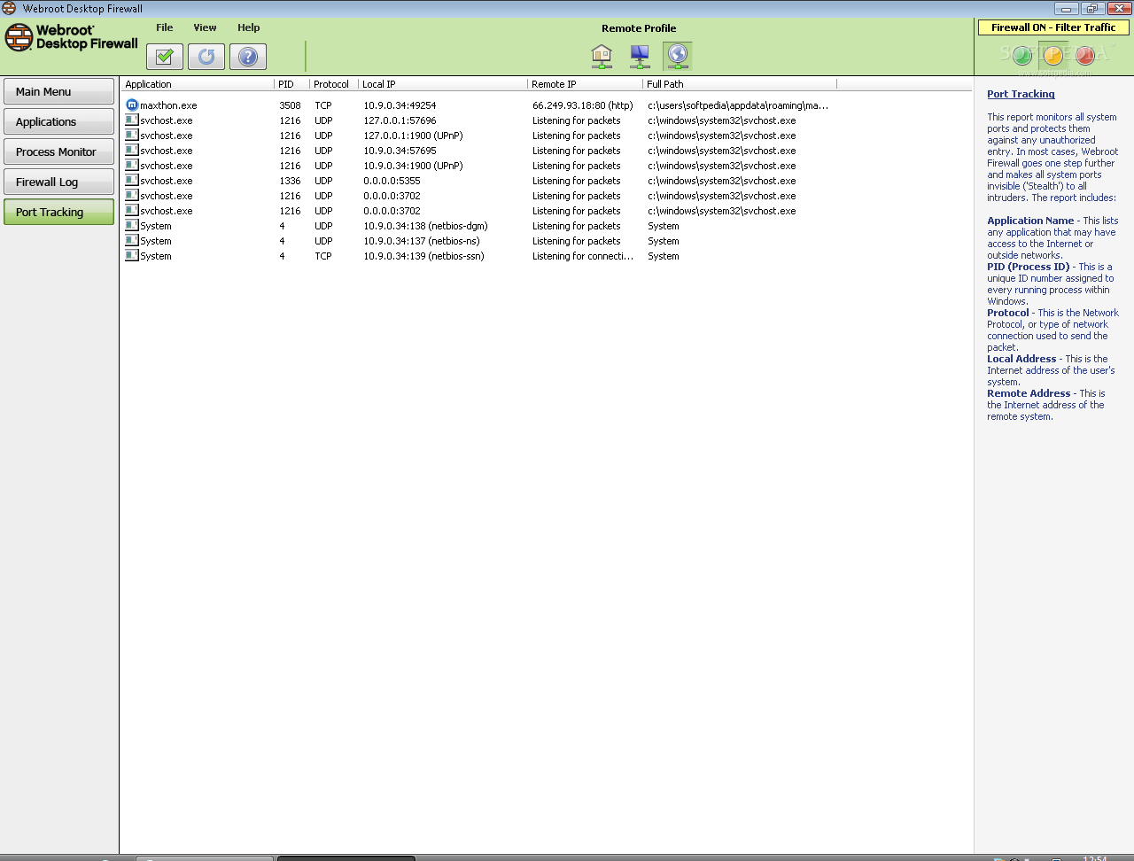Click local IP 10.9.0.34:57695
The width and height of the screenshot is (1134, 861).
[x=400, y=151]
